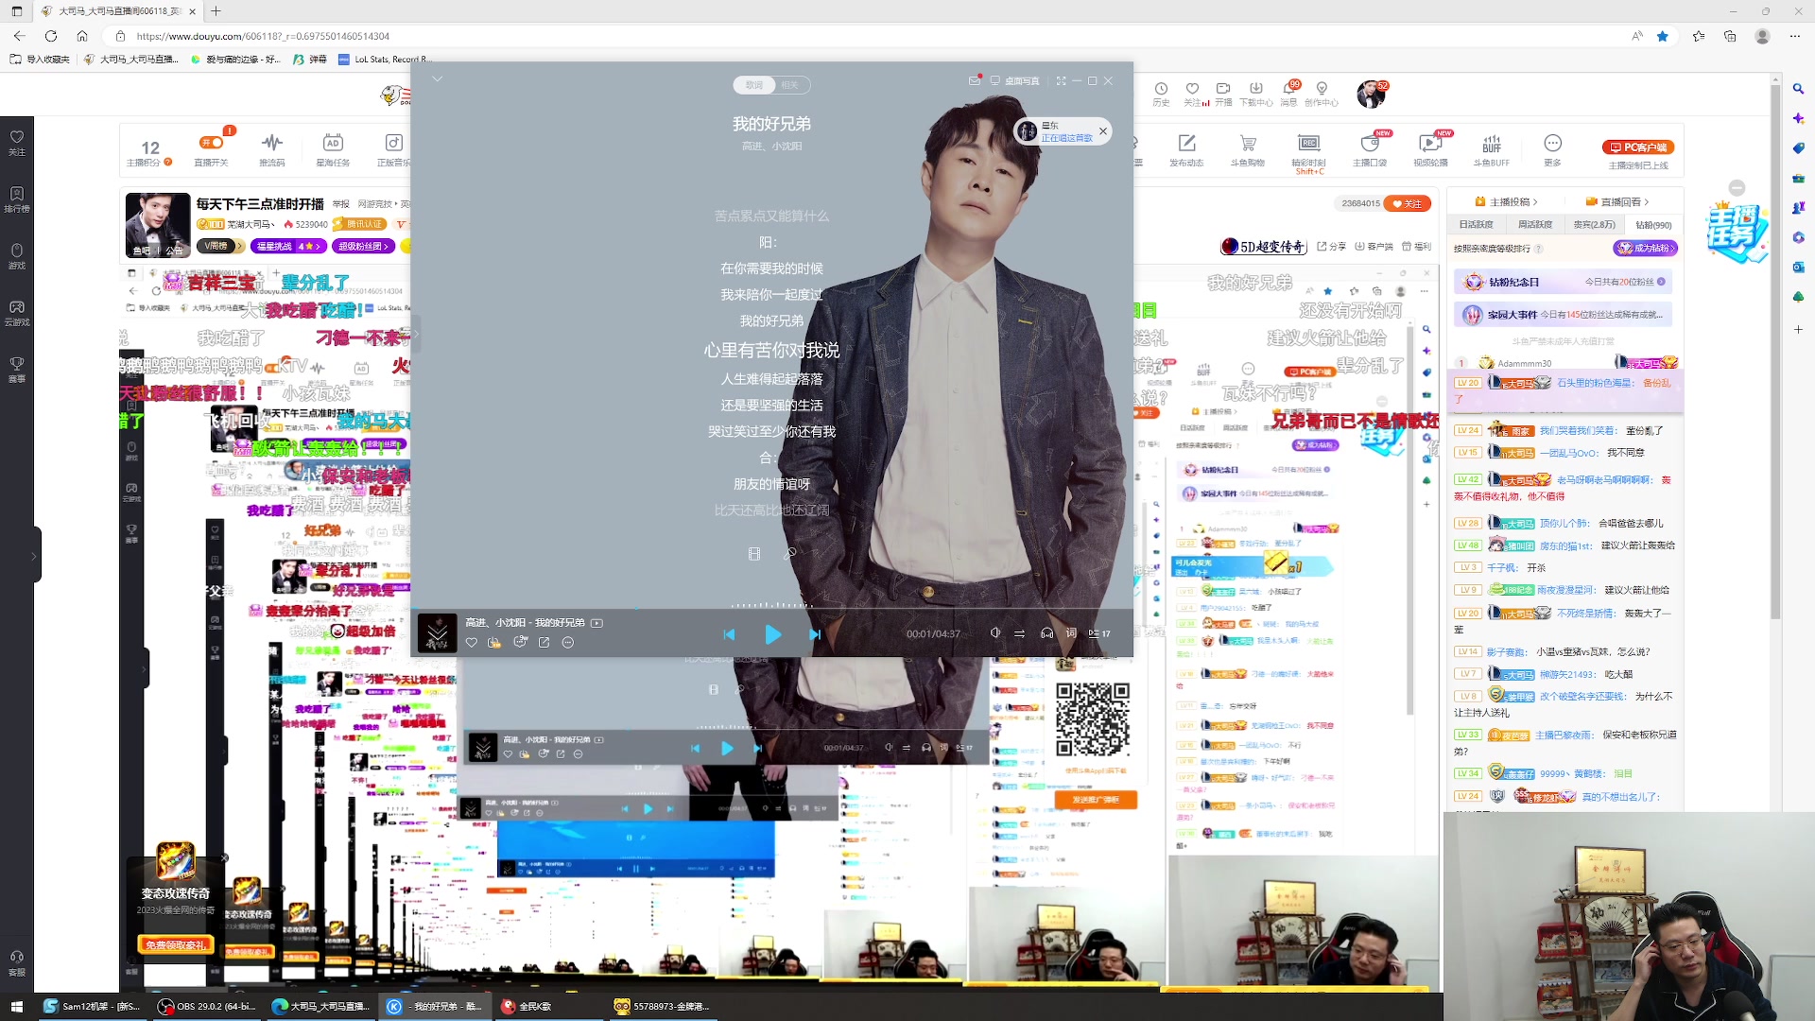
Task: Click 福利 welfare link under stream
Action: click(1416, 247)
